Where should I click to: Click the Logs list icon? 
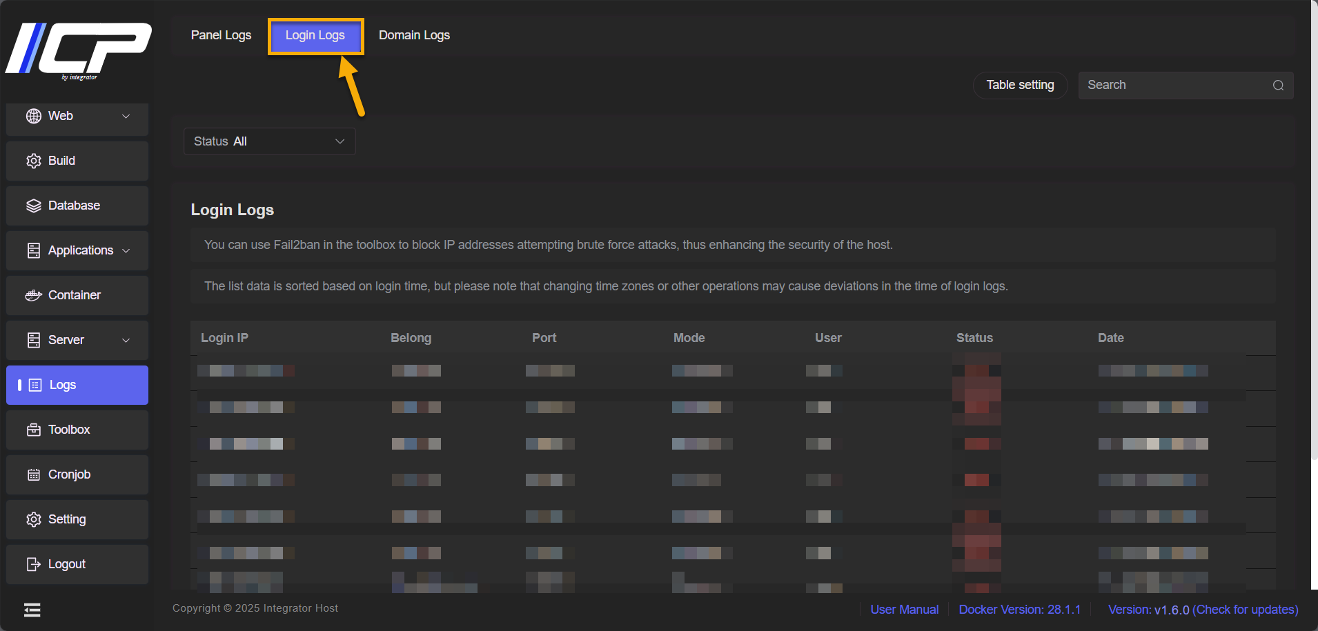coord(35,385)
